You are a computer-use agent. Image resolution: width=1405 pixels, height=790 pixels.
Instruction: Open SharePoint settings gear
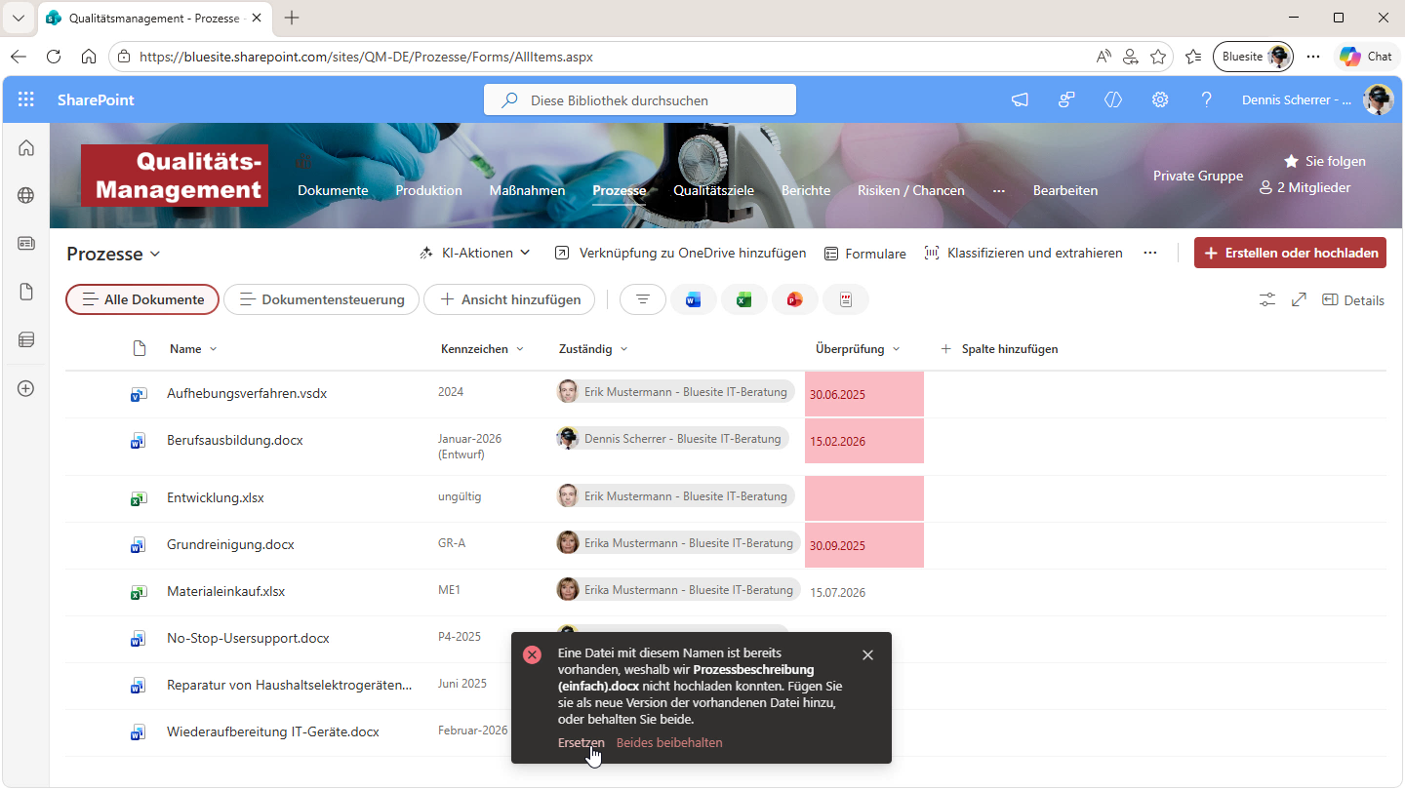1159,99
